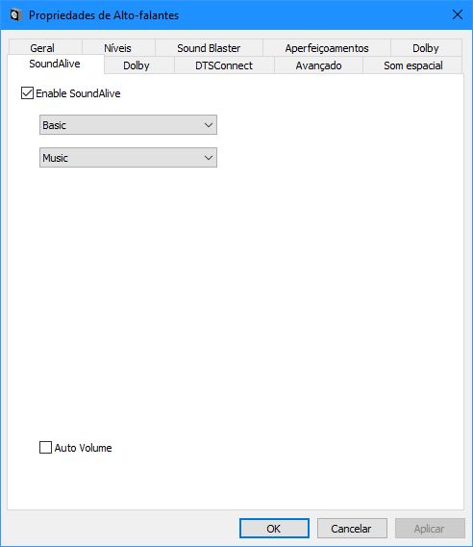Click the Propriedades de Alto-falantes title text
Viewport: 473px width, 547px height.
coord(104,15)
